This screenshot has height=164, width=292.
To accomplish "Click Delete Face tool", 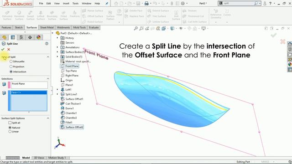I will click(x=134, y=10).
